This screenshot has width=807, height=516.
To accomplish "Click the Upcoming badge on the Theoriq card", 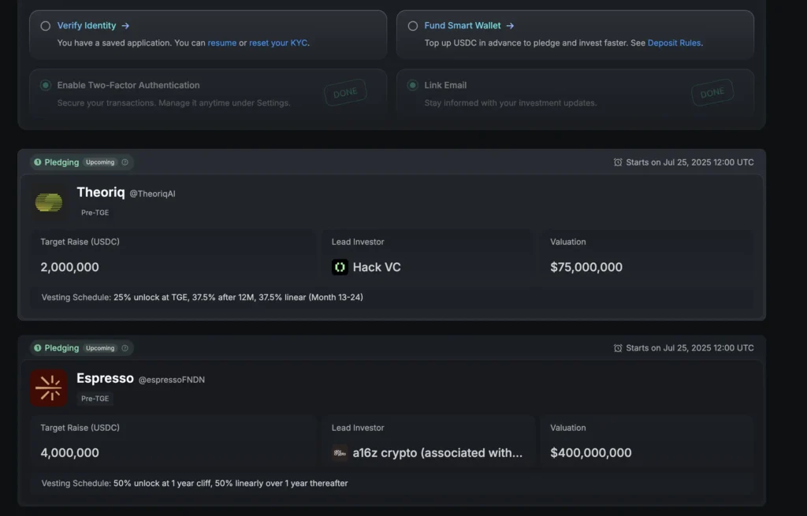I will pos(100,162).
